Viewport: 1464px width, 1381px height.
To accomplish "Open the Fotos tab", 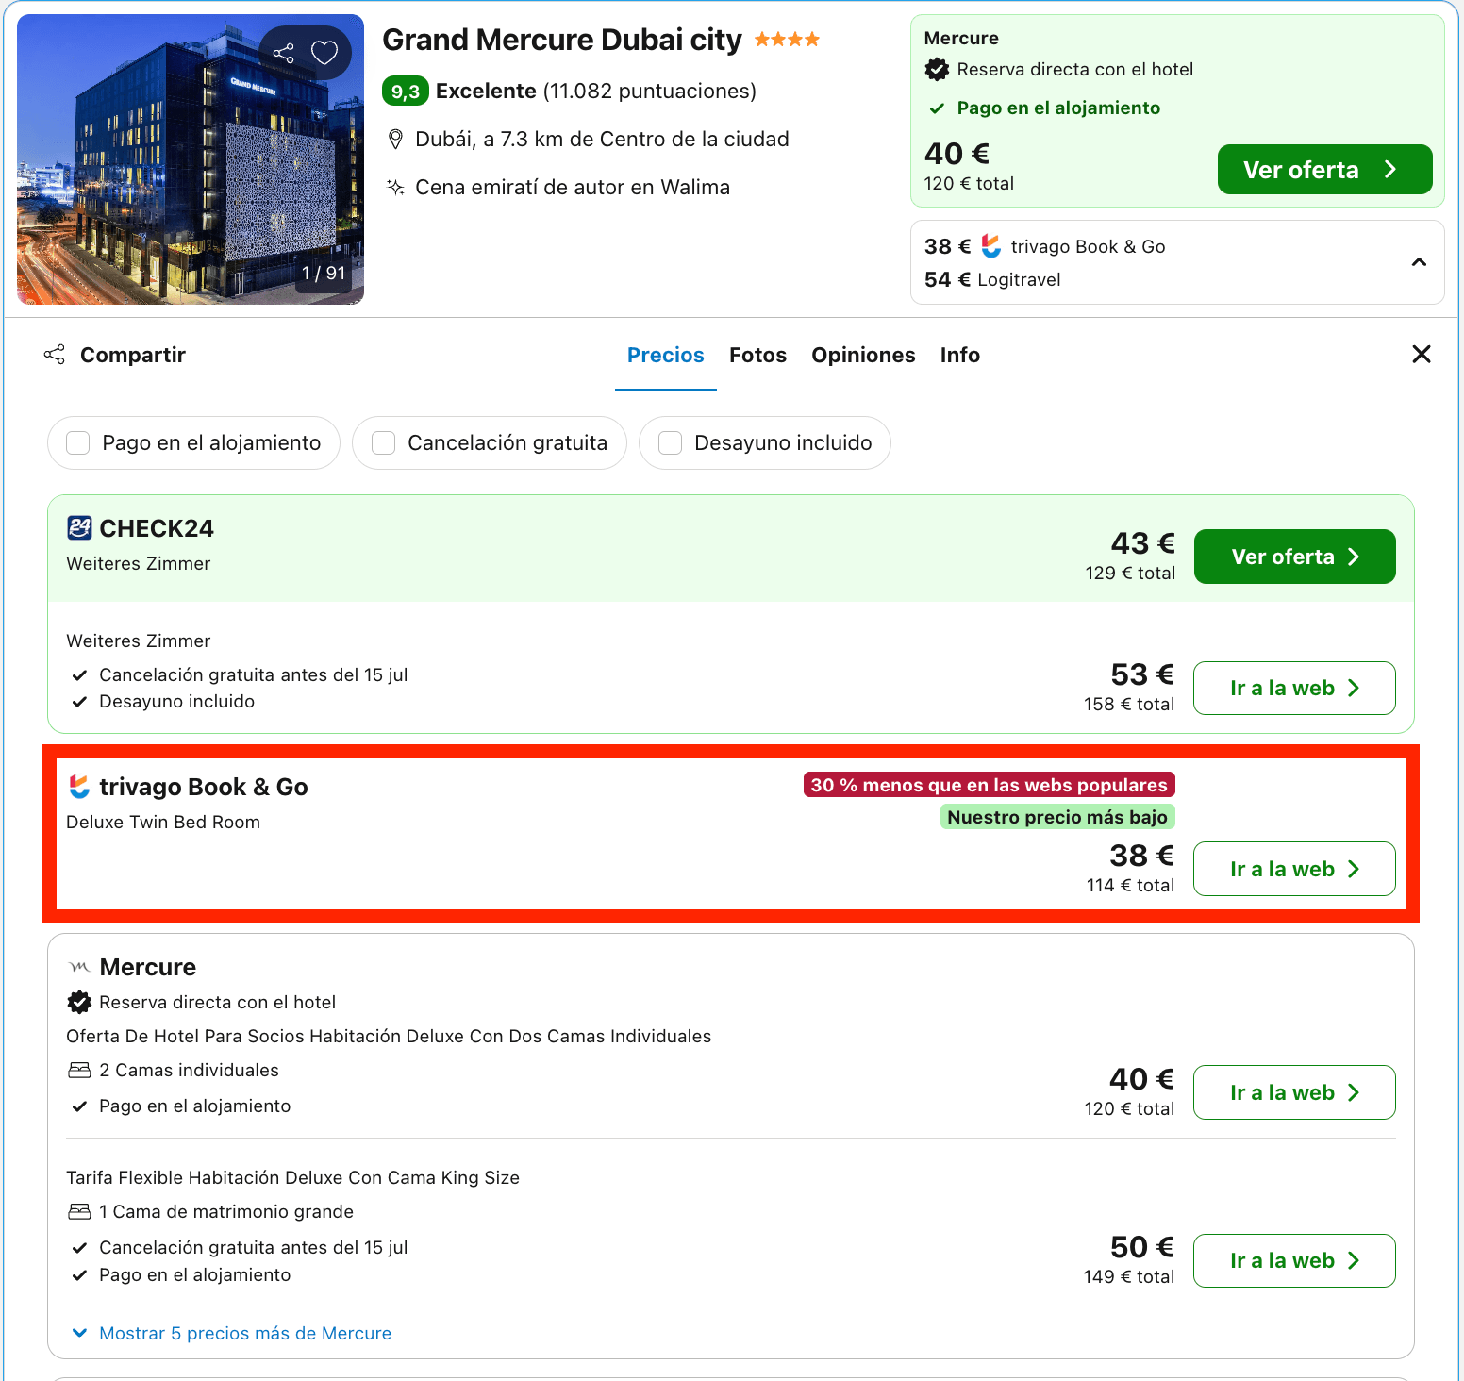I will click(757, 355).
